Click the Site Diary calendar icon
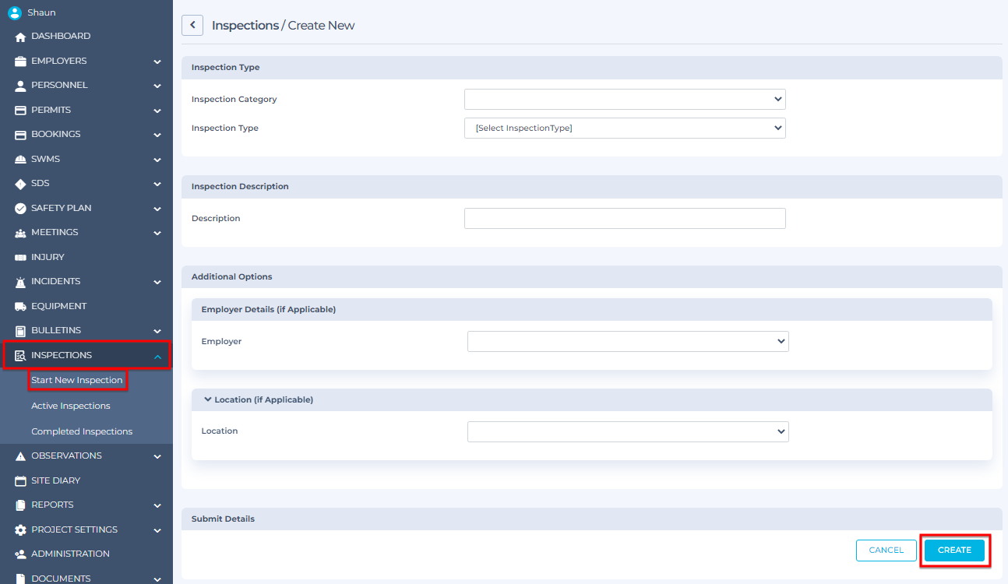Image resolution: width=1008 pixels, height=584 pixels. pos(21,480)
